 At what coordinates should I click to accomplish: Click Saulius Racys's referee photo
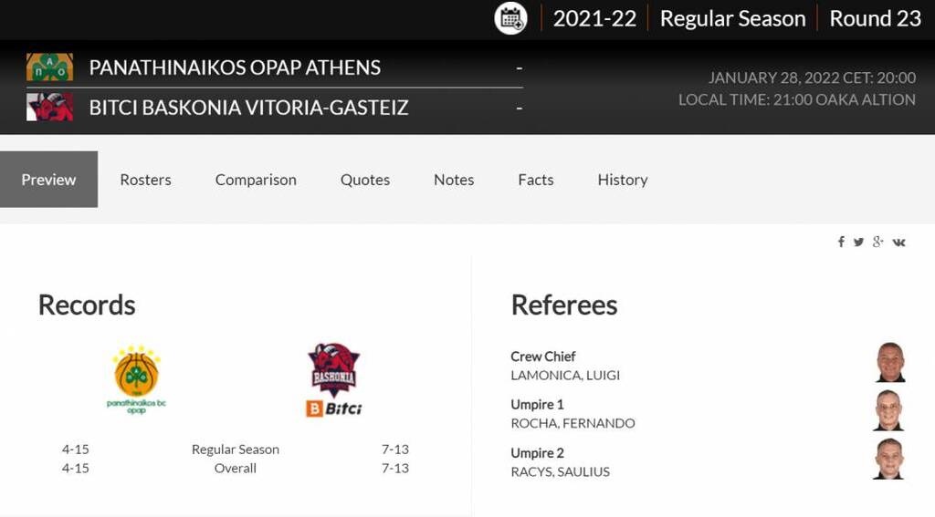pos(890,460)
